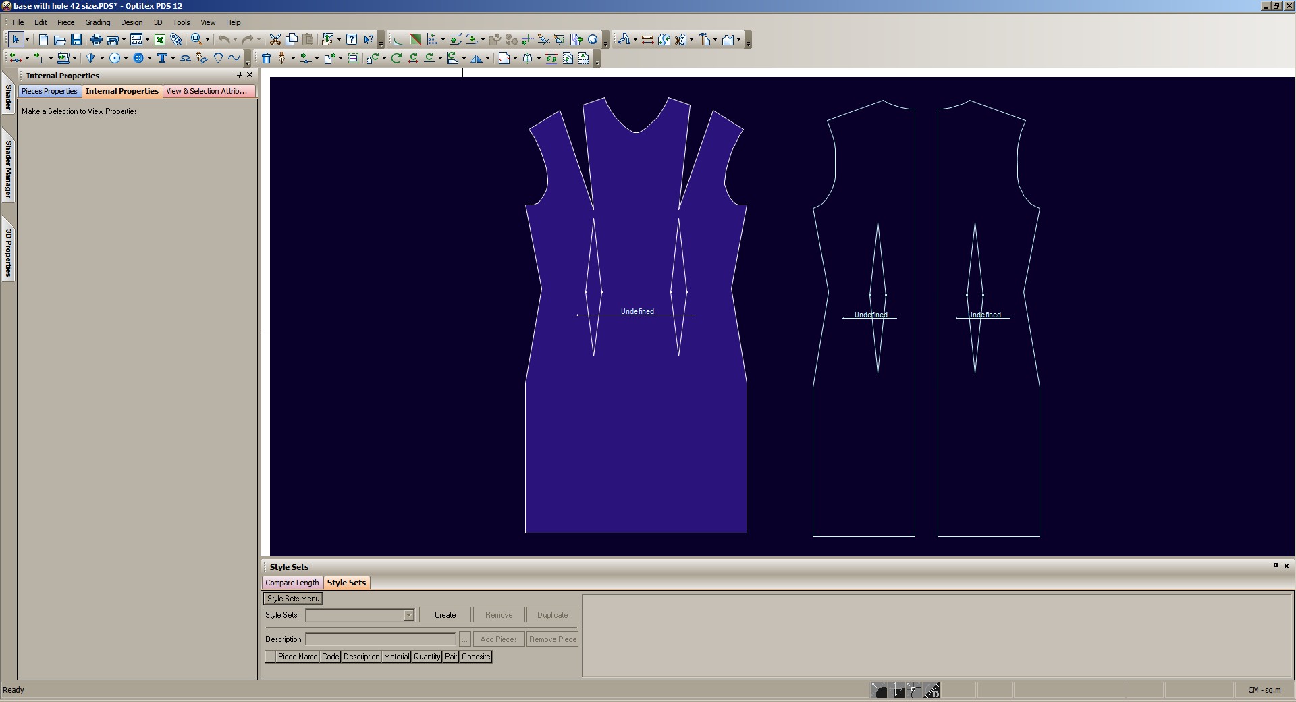The image size is (1296, 702).
Task: Copy with the duplicate pages icon
Action: tap(292, 39)
